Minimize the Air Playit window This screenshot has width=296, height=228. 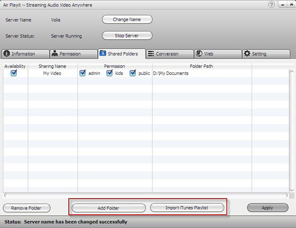pos(283,5)
